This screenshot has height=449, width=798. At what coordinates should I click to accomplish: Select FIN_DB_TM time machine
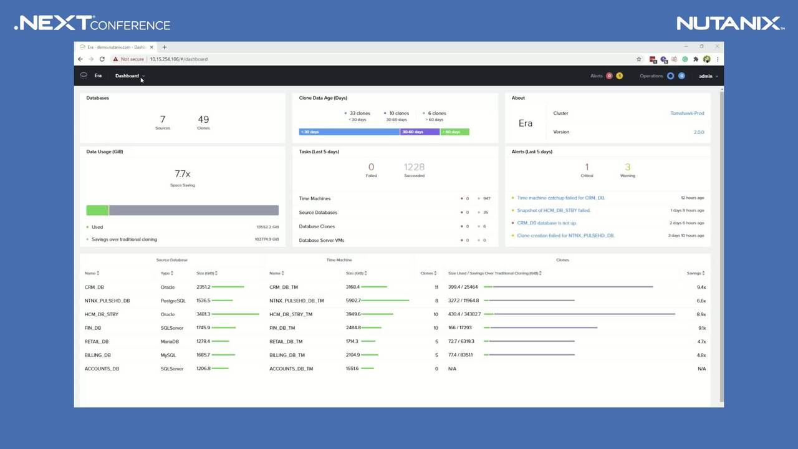pyautogui.click(x=282, y=328)
